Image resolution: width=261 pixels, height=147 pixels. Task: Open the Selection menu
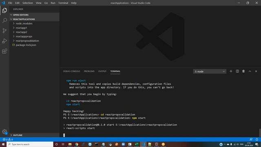[28, 3]
